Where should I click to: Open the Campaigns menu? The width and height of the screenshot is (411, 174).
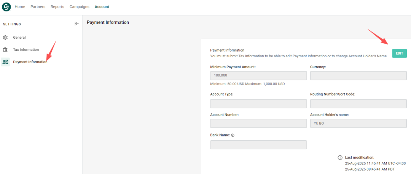tap(79, 7)
